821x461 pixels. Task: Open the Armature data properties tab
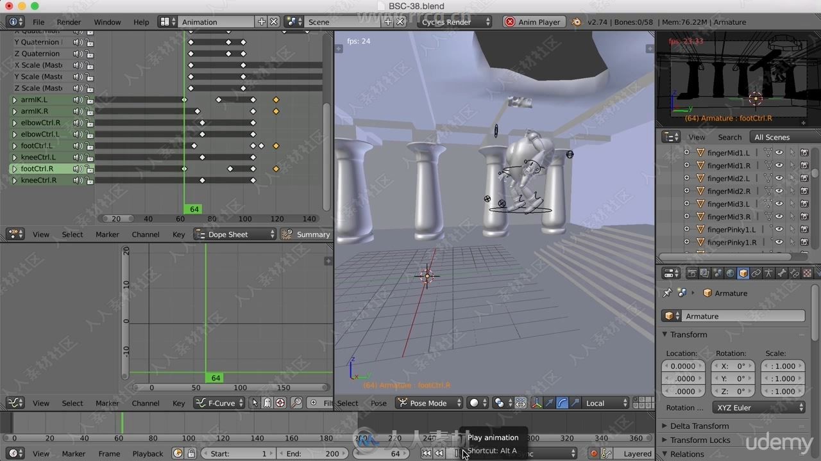pos(768,273)
